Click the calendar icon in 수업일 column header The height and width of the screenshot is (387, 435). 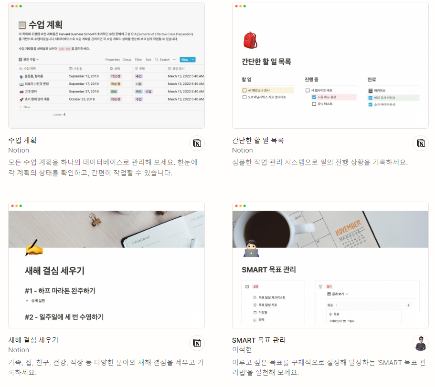pyautogui.click(x=71, y=68)
